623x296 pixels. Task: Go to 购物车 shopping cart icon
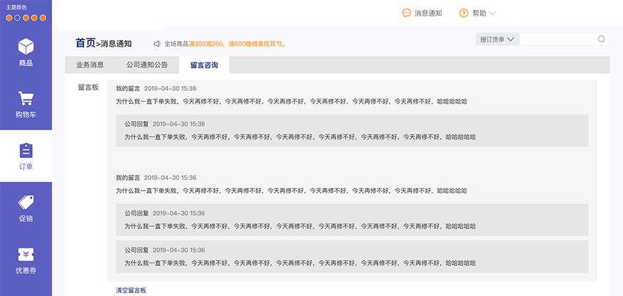26,98
